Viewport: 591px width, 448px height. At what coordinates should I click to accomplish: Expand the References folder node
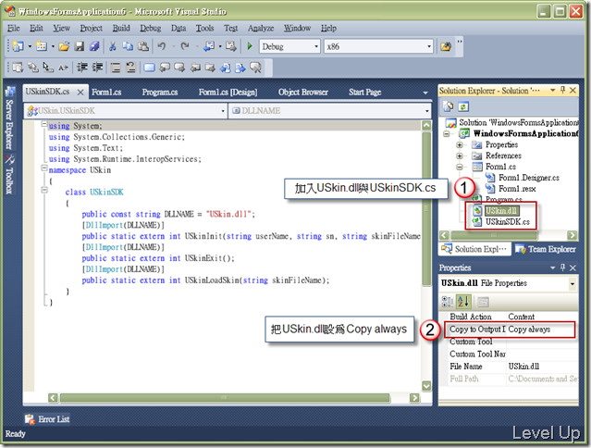pyautogui.click(x=459, y=156)
